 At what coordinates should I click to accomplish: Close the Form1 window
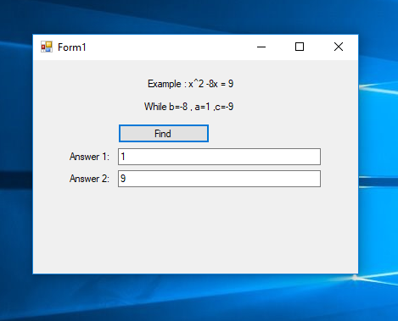pos(339,47)
